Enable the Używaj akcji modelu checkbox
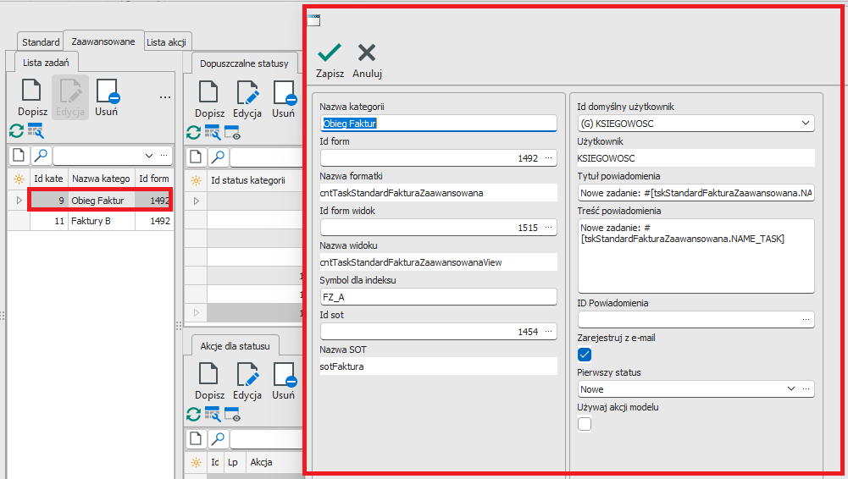Screen dimensions: 848x479 585,424
